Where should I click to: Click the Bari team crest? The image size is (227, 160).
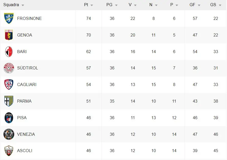[x=9, y=52]
